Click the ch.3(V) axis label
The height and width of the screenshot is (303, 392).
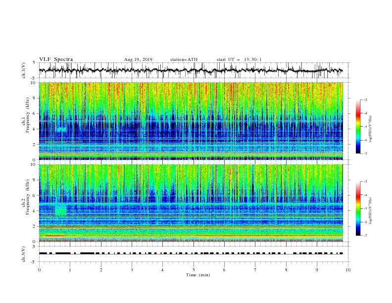pyautogui.click(x=24, y=254)
